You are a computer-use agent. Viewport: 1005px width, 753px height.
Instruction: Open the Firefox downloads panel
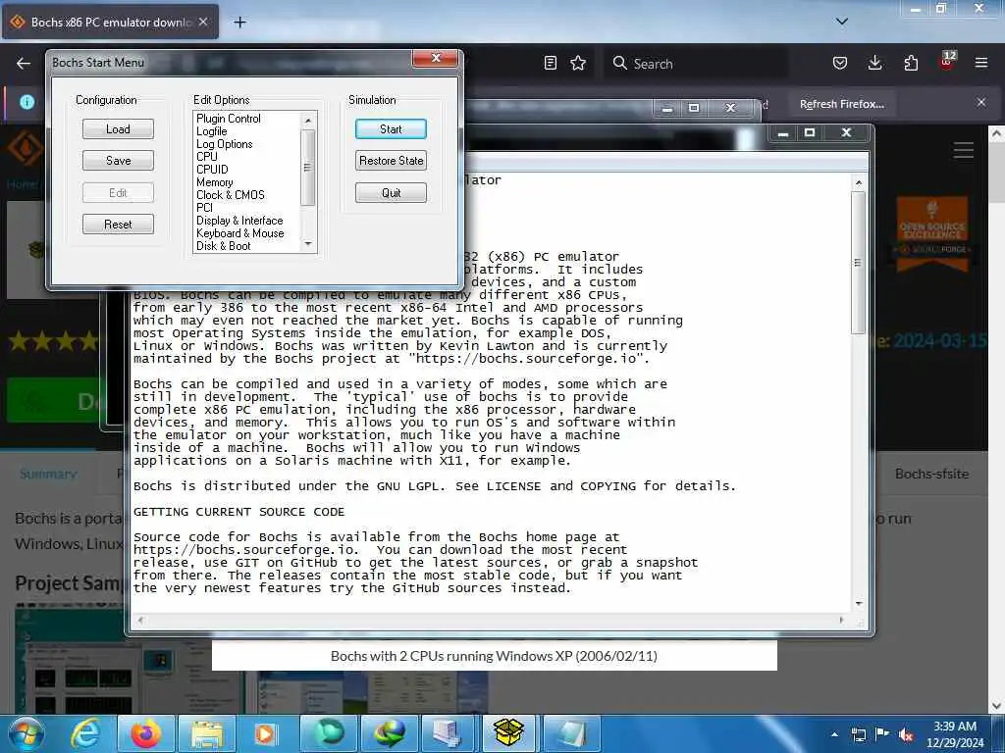(x=874, y=63)
